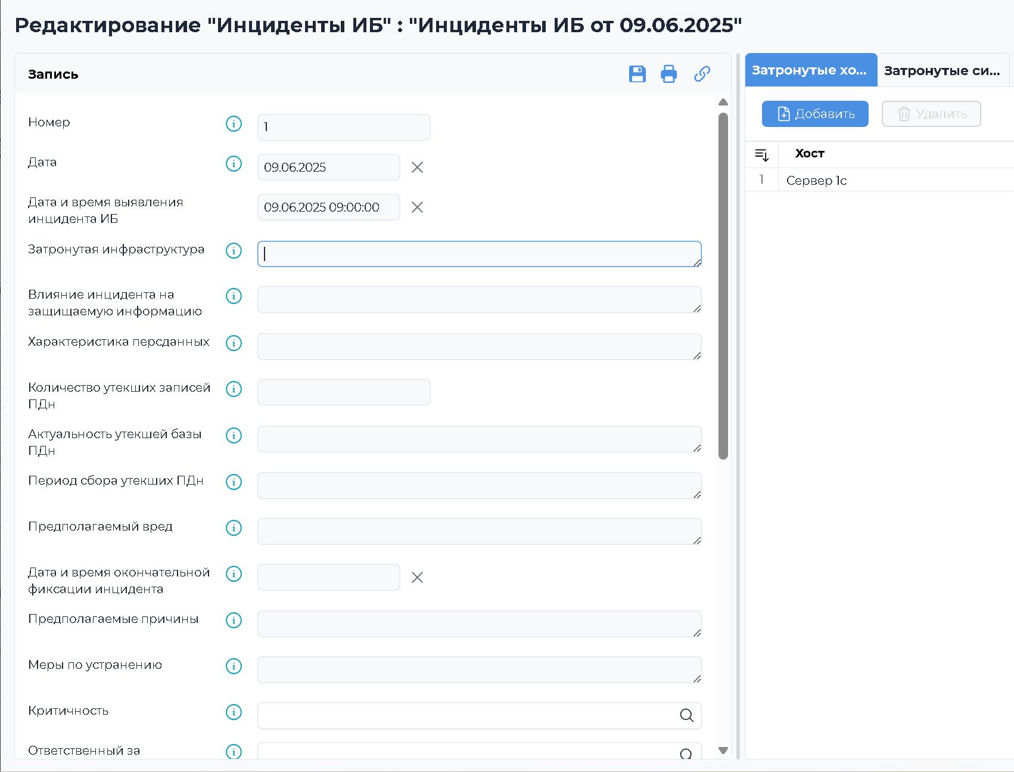Click the Удалить button
Screen dimensions: 1014x772
click(931, 114)
